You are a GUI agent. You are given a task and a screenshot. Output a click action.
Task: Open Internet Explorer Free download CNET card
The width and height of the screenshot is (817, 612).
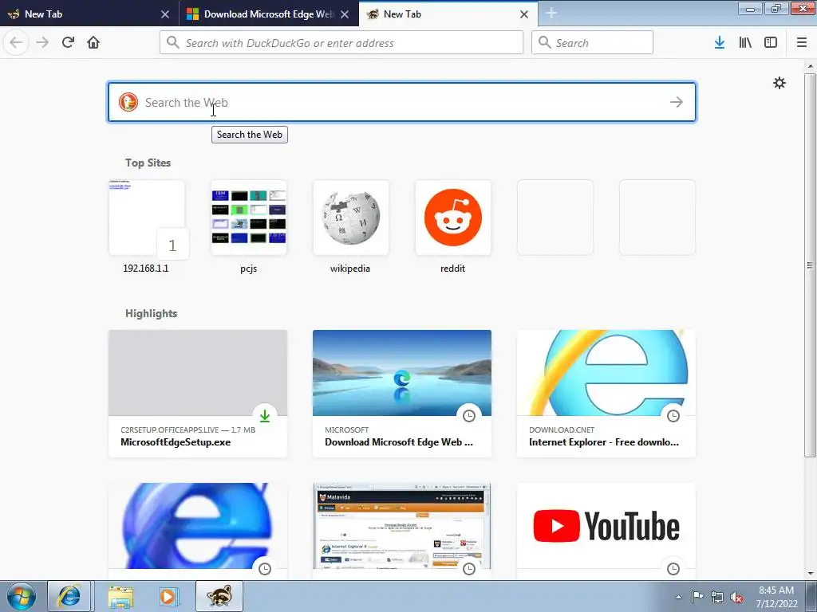(606, 394)
